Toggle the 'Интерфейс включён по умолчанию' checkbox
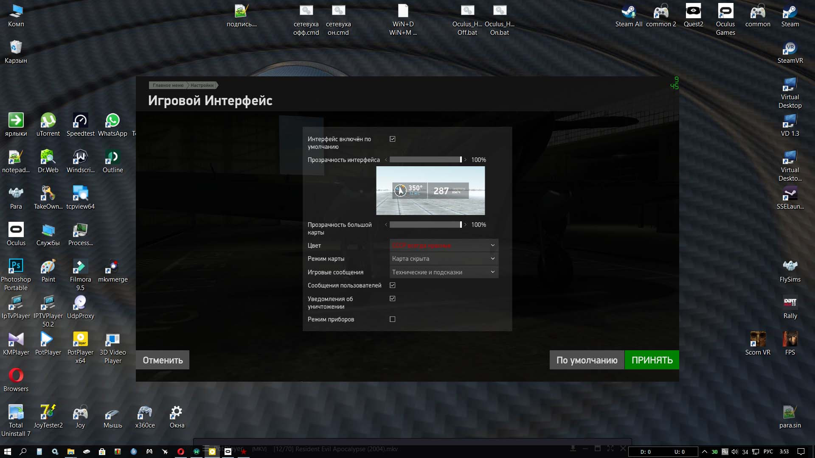 click(x=392, y=139)
